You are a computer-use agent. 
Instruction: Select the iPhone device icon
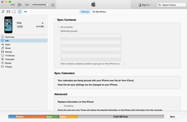[20, 12]
